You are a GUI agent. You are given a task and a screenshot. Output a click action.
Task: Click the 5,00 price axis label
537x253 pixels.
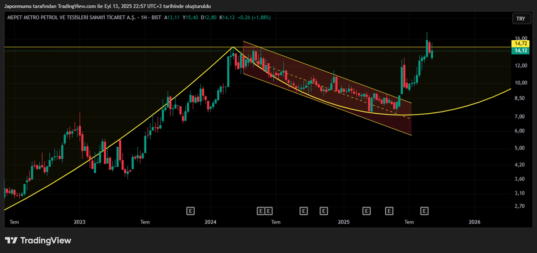pyautogui.click(x=520, y=148)
